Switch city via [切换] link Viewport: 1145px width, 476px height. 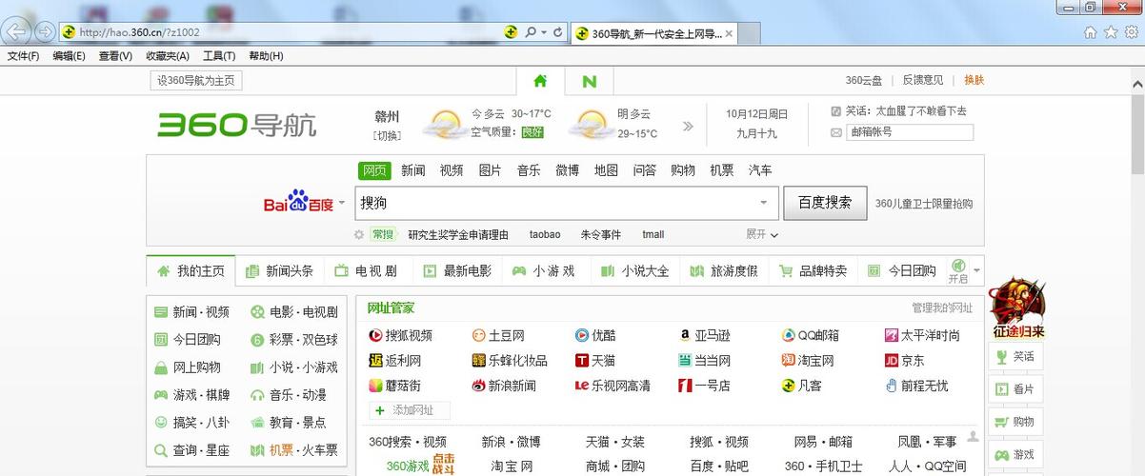click(387, 136)
